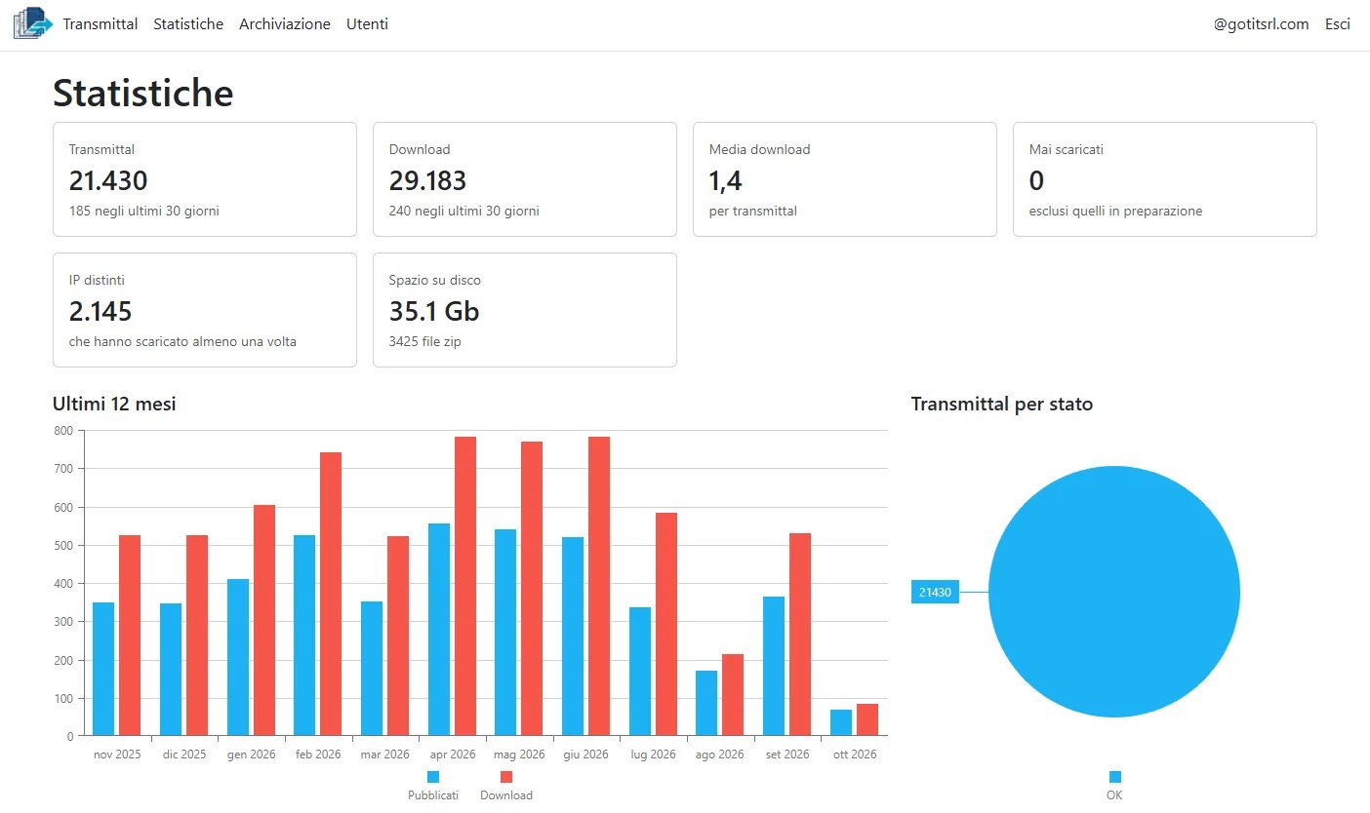
Task: Click the 3425 file zip text
Action: tap(425, 341)
